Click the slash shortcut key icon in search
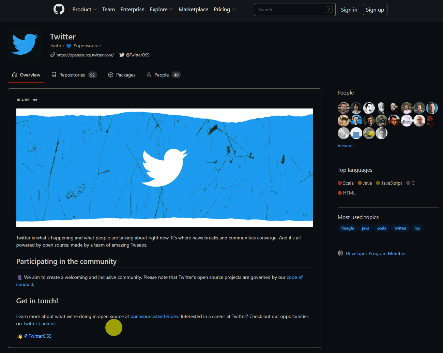The image size is (443, 353). pyautogui.click(x=329, y=10)
